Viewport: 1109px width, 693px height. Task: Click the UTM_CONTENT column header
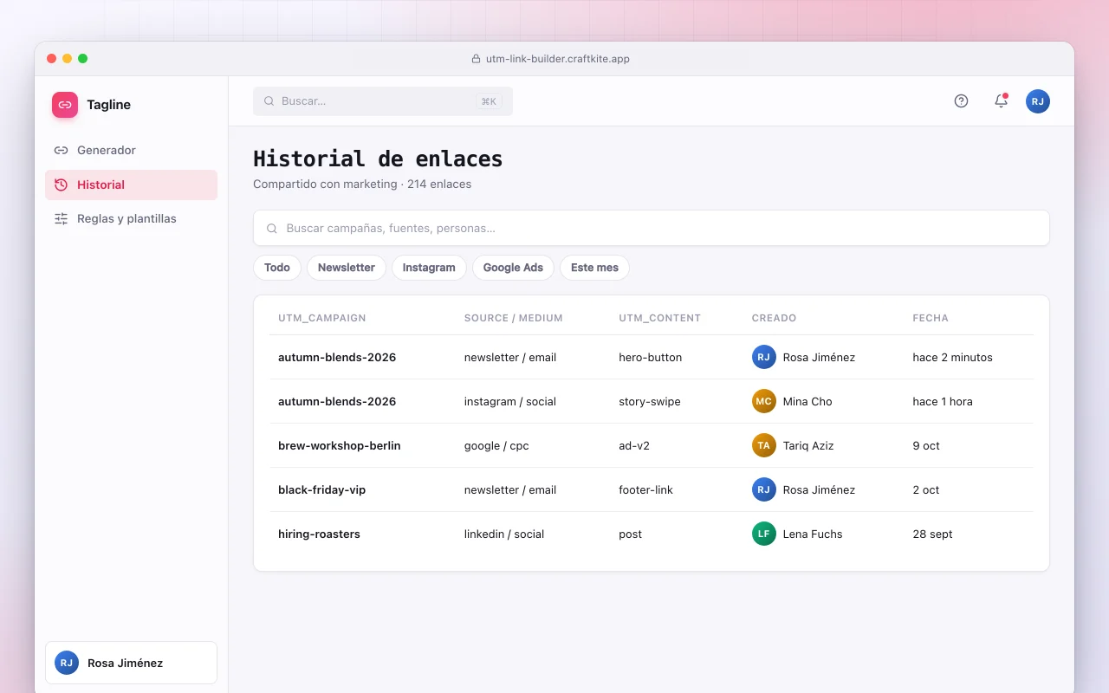click(x=659, y=318)
